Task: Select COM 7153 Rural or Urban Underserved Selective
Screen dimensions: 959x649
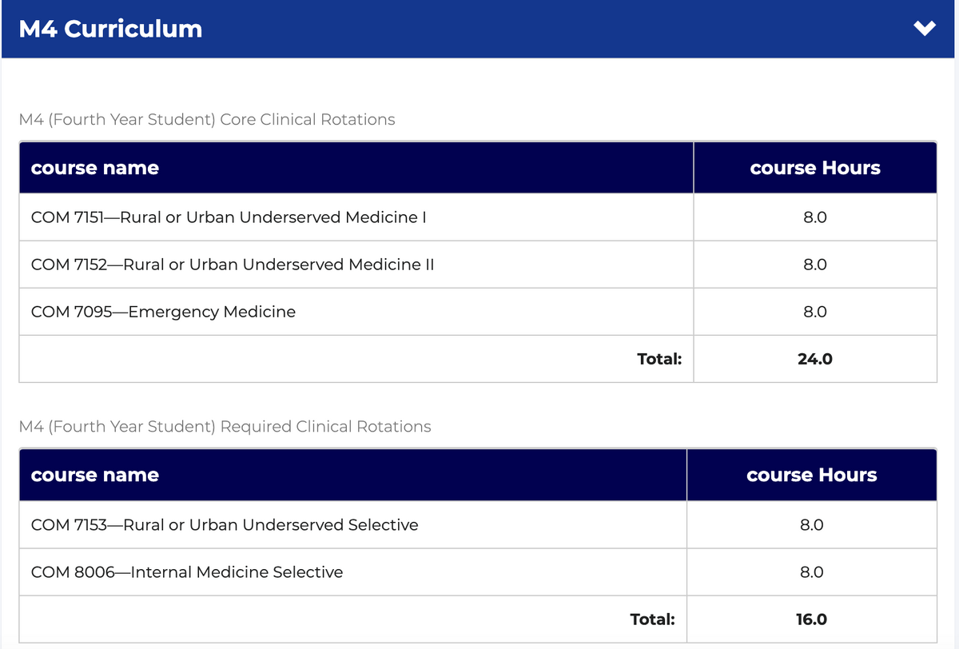Action: pos(224,525)
